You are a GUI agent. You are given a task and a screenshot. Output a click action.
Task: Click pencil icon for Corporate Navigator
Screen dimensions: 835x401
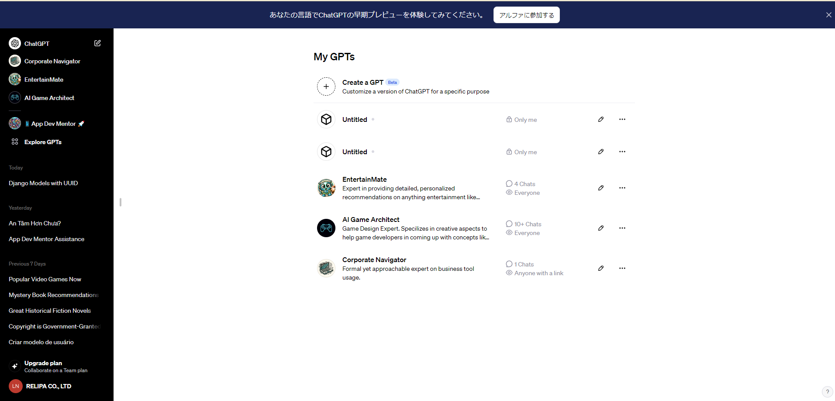click(x=601, y=268)
